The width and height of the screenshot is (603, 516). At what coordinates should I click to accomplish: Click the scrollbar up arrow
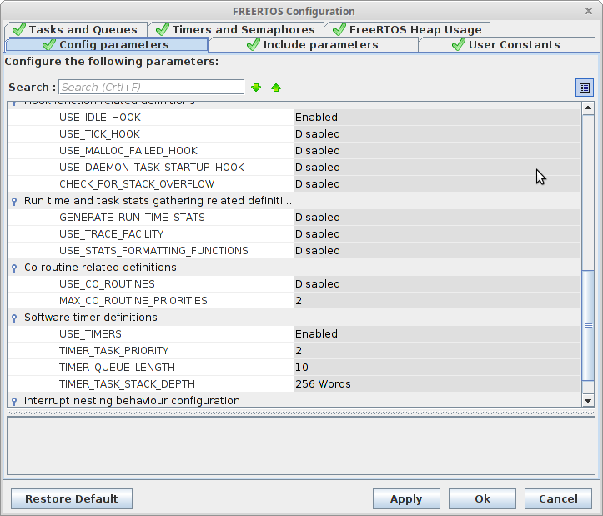click(x=588, y=108)
